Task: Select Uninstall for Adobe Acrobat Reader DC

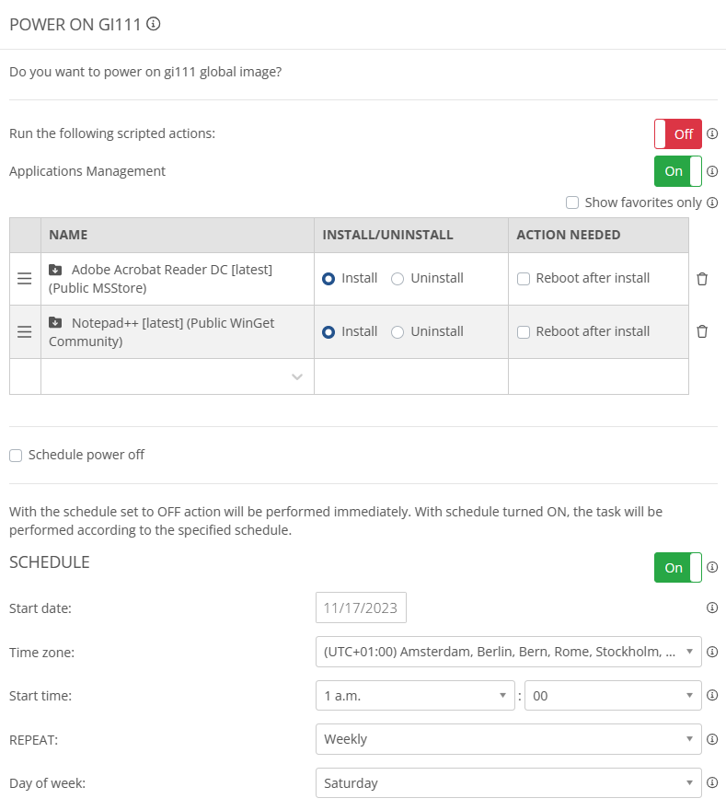Action: (398, 279)
